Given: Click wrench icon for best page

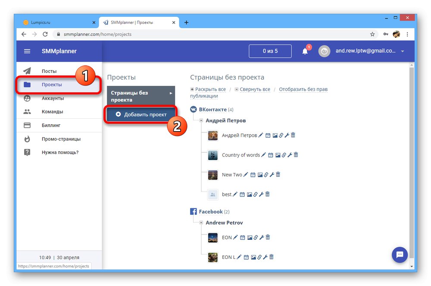Looking at the screenshot, I should pos(261,194).
